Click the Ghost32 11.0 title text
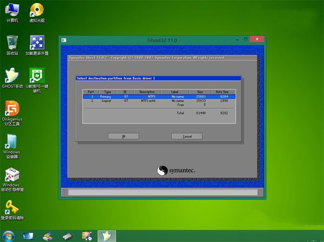The width and height of the screenshot is (324, 242). point(162,40)
